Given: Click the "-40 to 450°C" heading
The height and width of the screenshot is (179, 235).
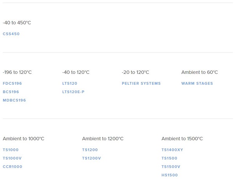Looking at the screenshot, I should (x=17, y=23).
